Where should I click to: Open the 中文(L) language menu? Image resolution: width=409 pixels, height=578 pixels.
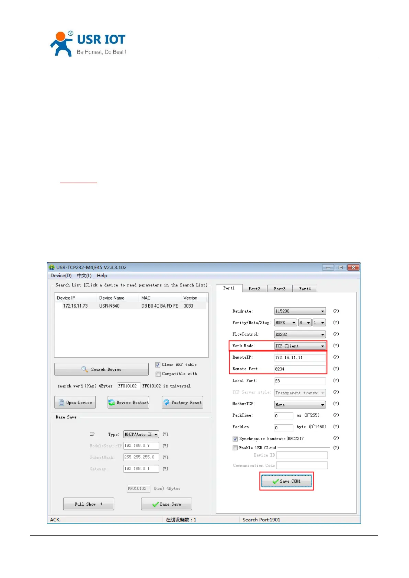point(84,276)
